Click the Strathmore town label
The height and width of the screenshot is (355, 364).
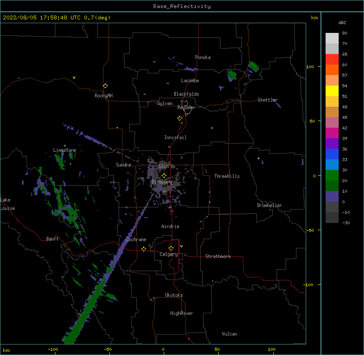[x=218, y=256]
